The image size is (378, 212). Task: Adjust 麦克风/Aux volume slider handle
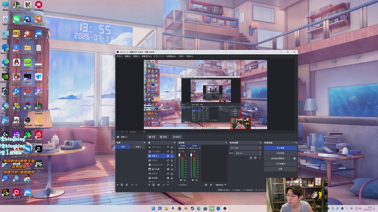tap(191, 155)
